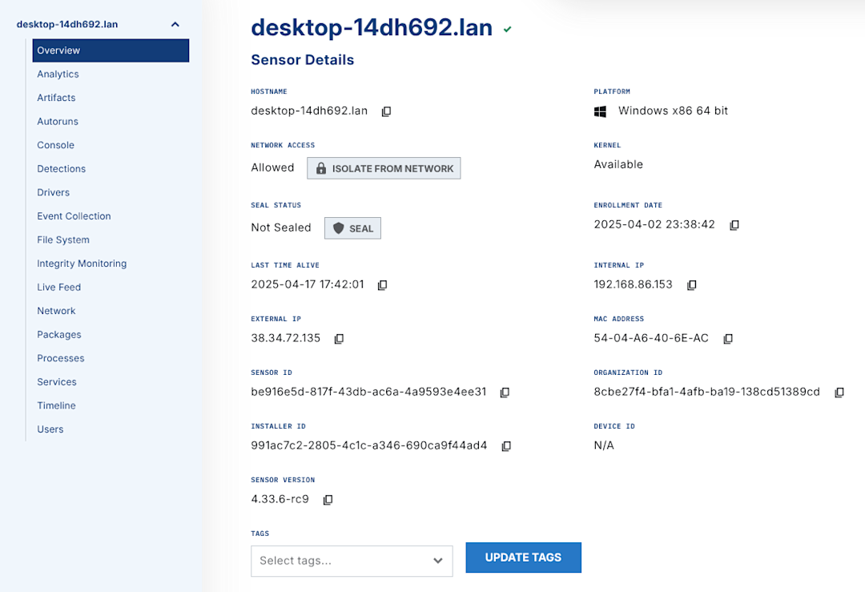Copy the external IP address
The image size is (865, 592).
(x=339, y=338)
